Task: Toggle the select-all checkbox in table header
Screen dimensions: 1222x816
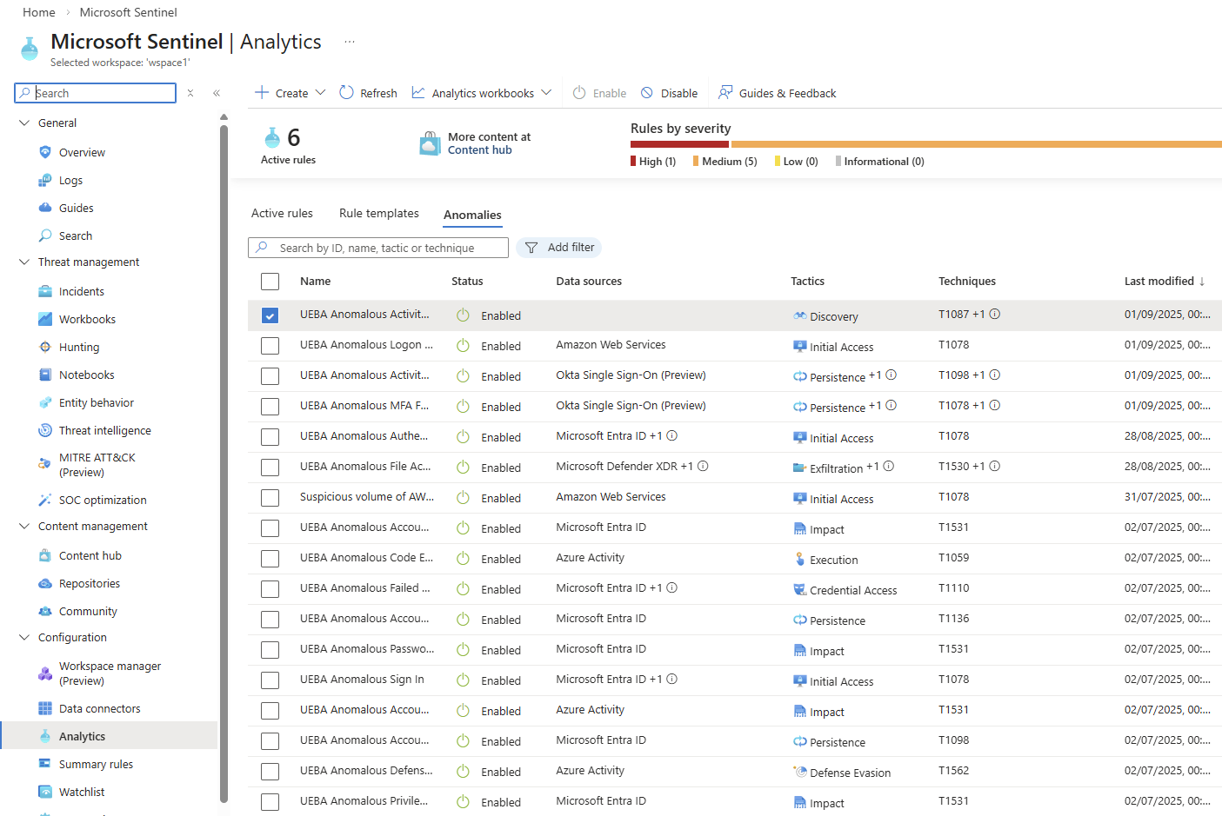Action: [x=270, y=282]
